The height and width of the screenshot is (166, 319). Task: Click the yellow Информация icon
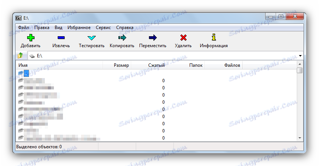pos(214,37)
